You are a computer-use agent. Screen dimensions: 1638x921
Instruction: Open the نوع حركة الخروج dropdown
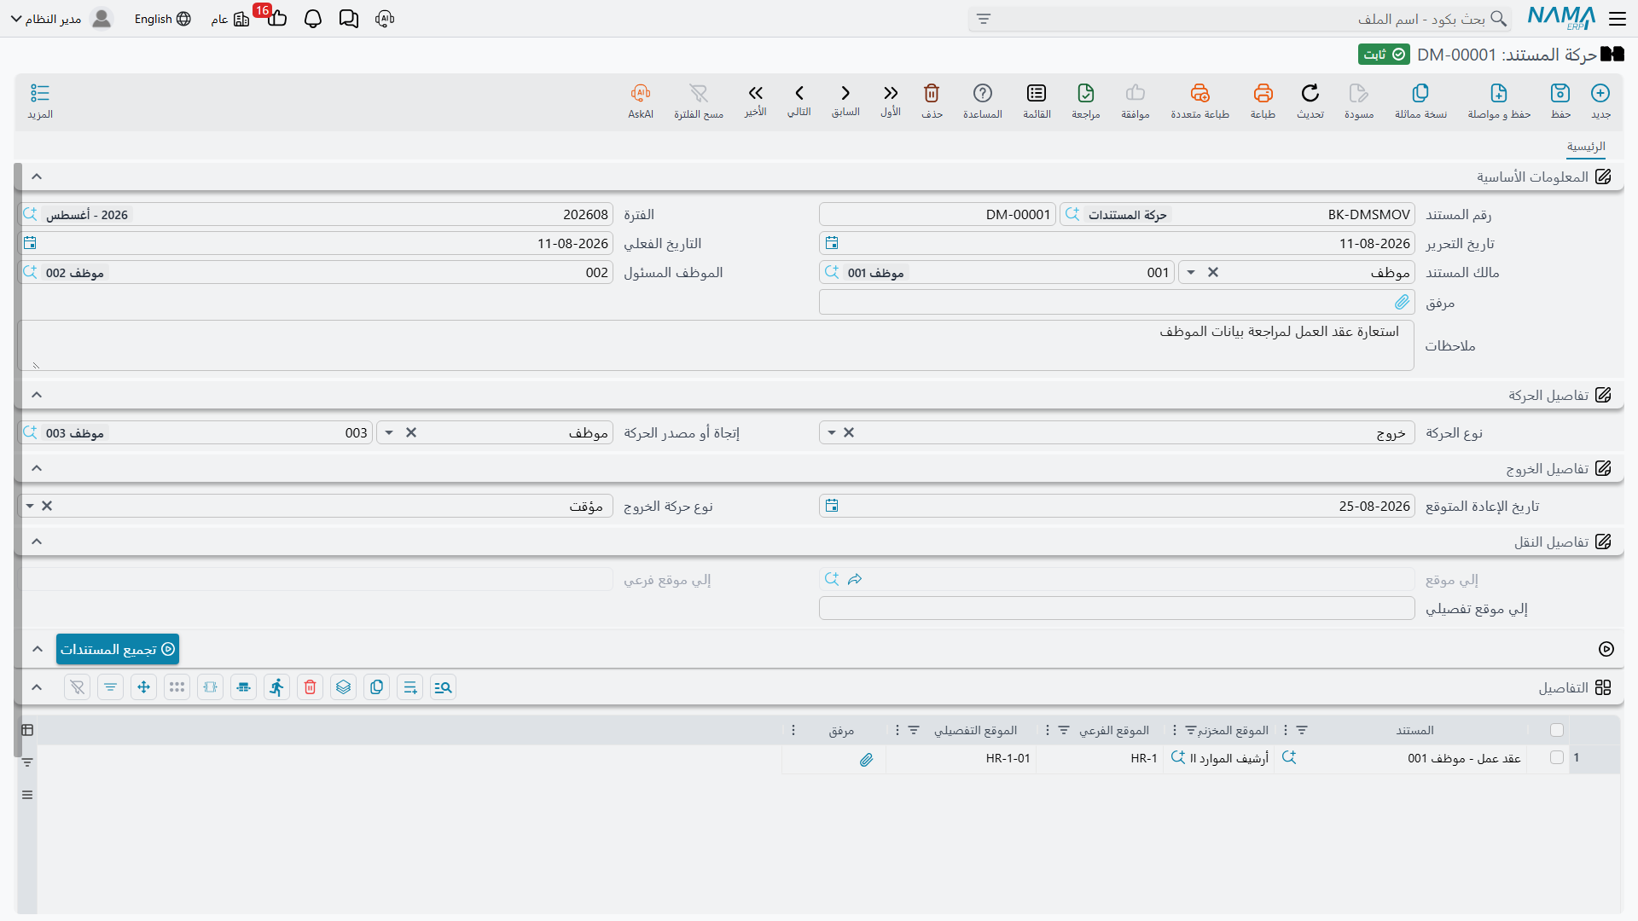(x=30, y=506)
